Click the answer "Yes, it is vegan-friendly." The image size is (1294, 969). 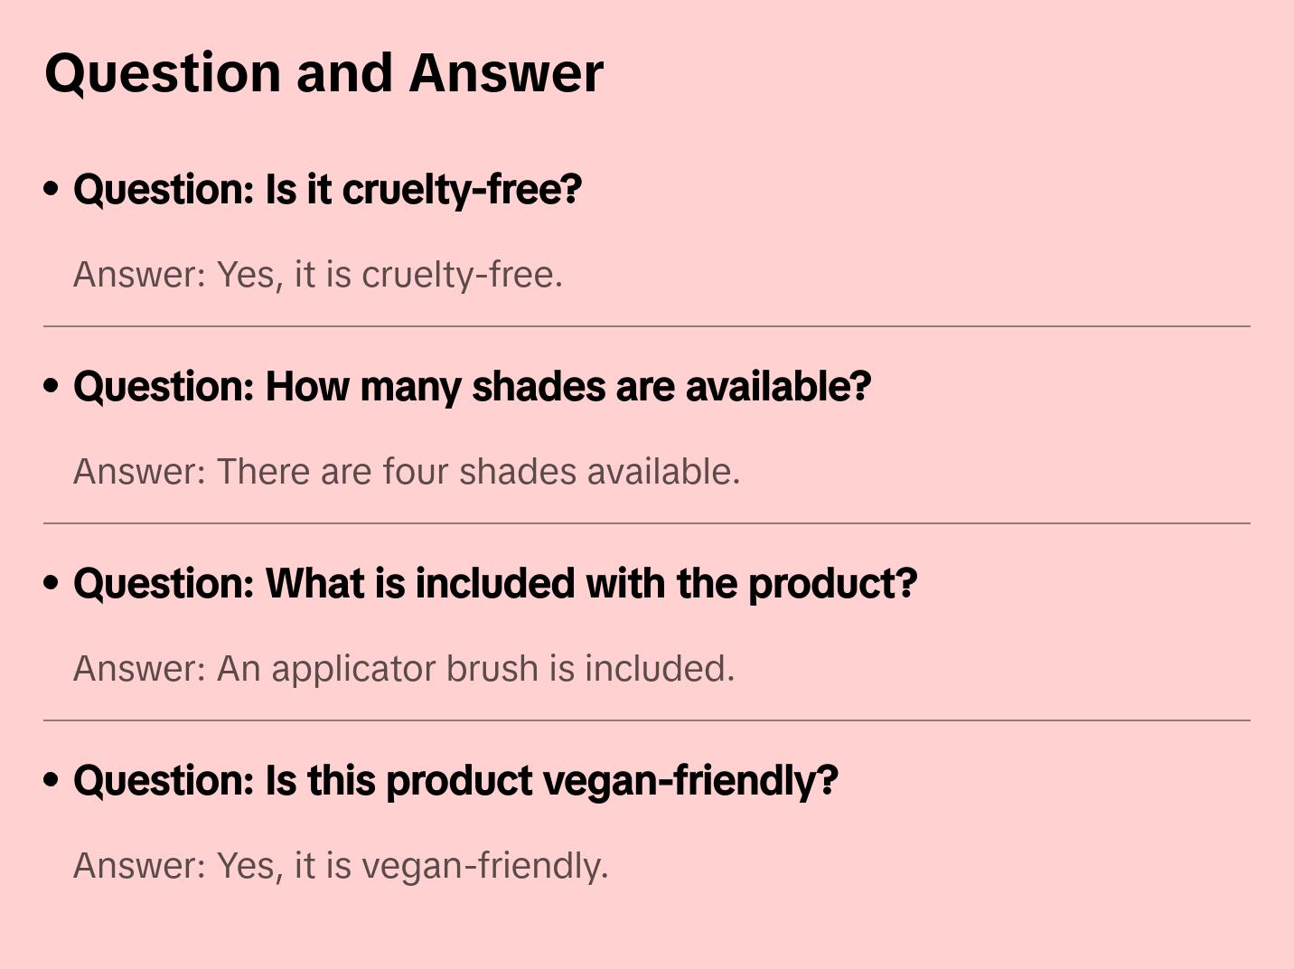(x=341, y=866)
